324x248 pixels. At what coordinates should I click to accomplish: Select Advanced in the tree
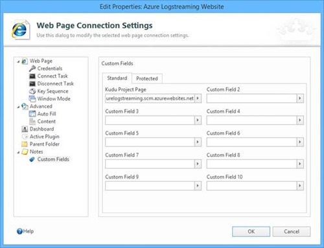tap(41, 106)
